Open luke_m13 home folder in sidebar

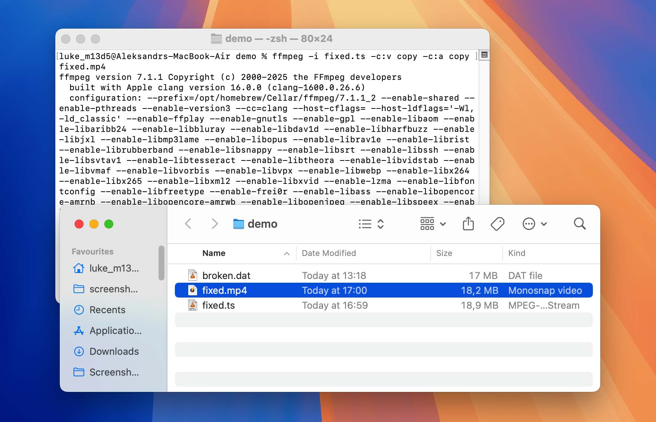pos(114,268)
